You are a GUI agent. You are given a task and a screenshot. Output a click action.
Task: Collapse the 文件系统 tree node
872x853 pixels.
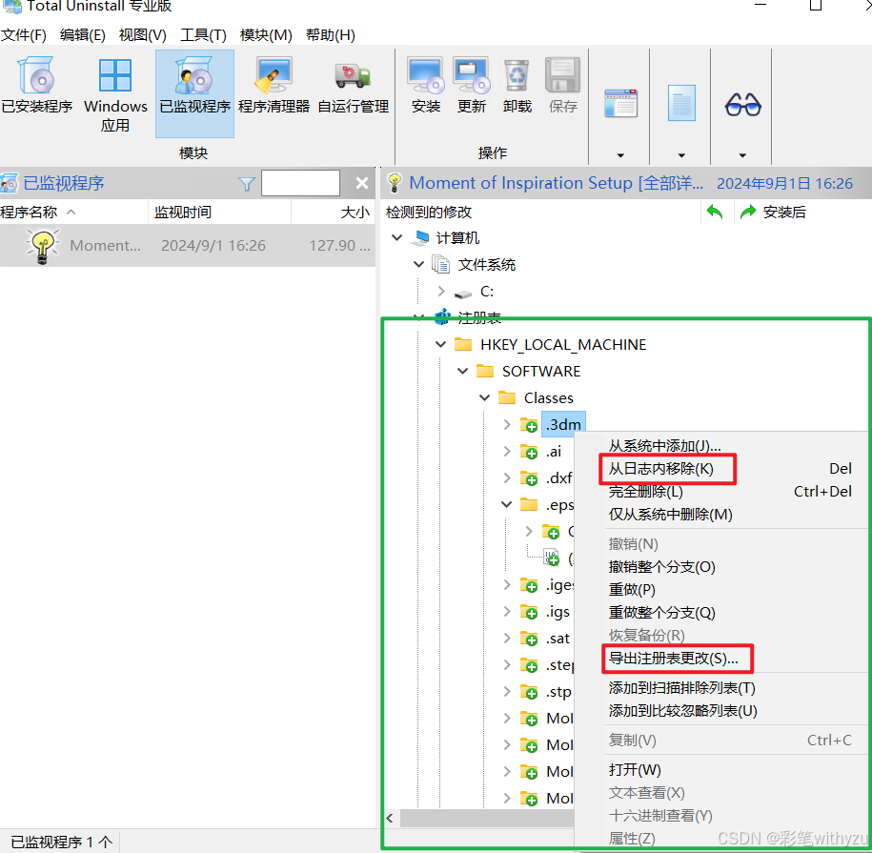coord(418,265)
